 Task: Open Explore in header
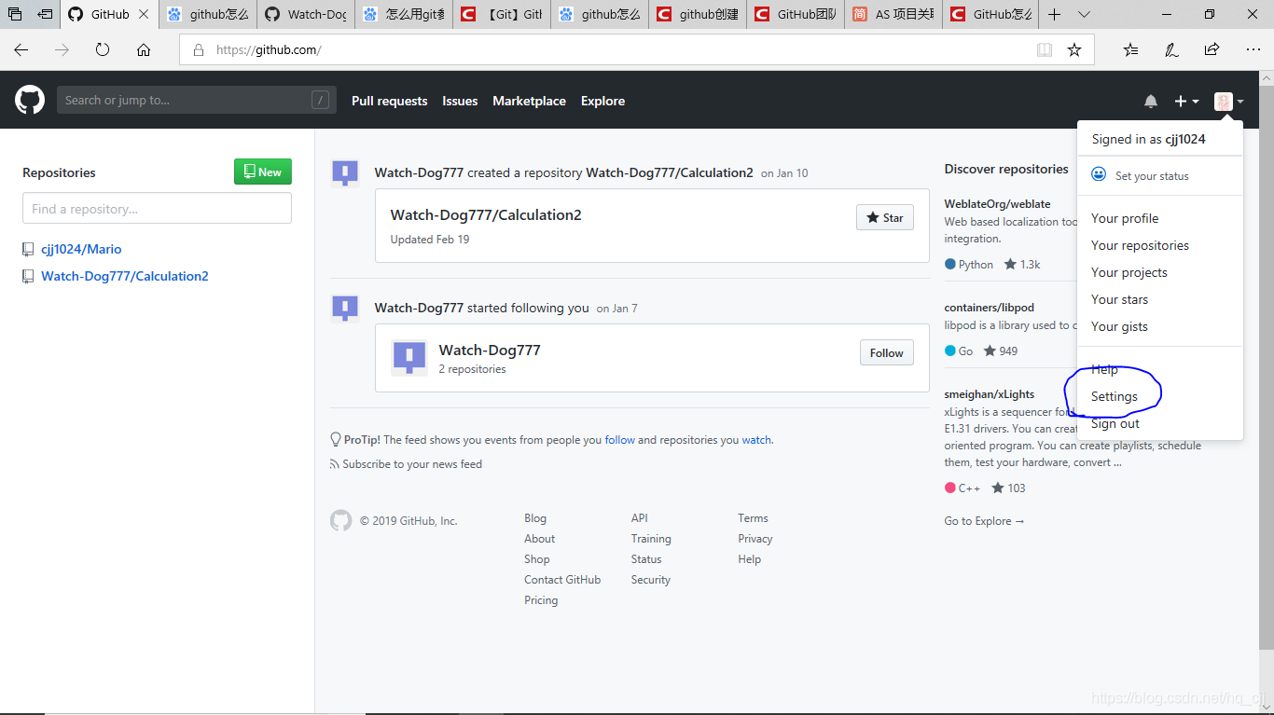pos(602,101)
